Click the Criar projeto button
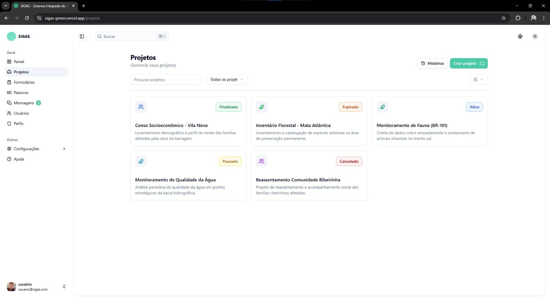This screenshot has width=550, height=298. pos(469,63)
